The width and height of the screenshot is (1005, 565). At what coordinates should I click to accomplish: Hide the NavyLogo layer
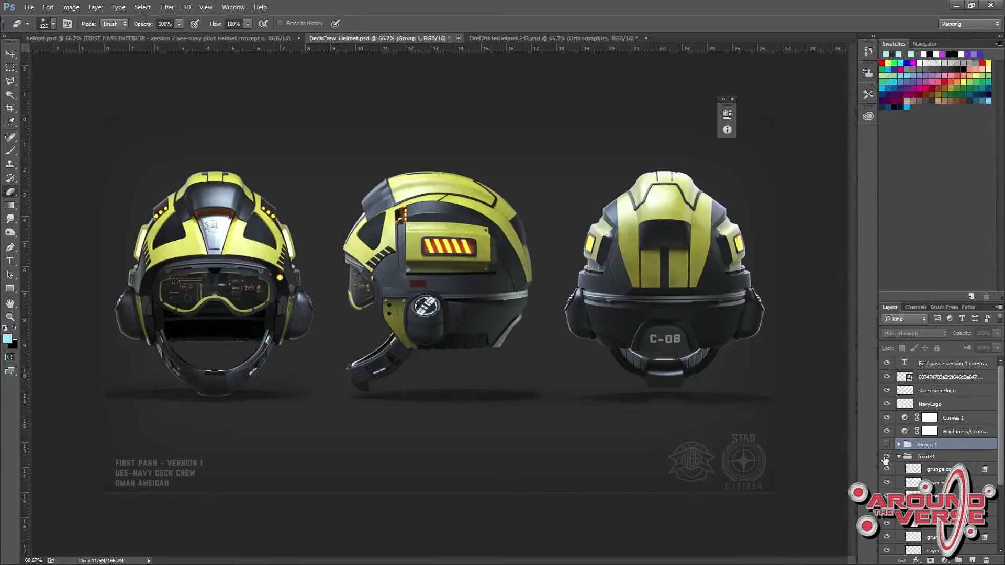[886, 404]
